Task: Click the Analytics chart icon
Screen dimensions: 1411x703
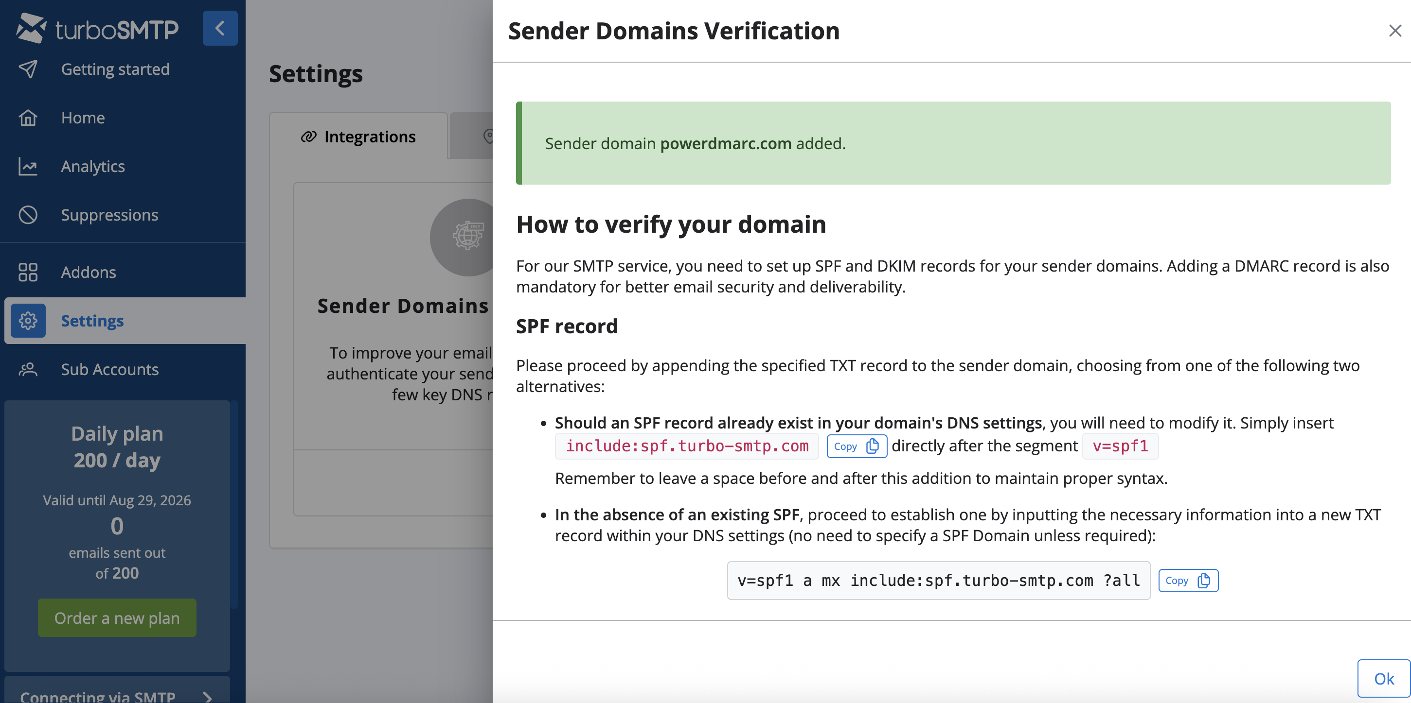Action: [x=28, y=166]
